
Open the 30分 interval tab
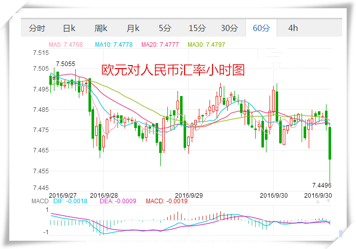tap(229, 28)
